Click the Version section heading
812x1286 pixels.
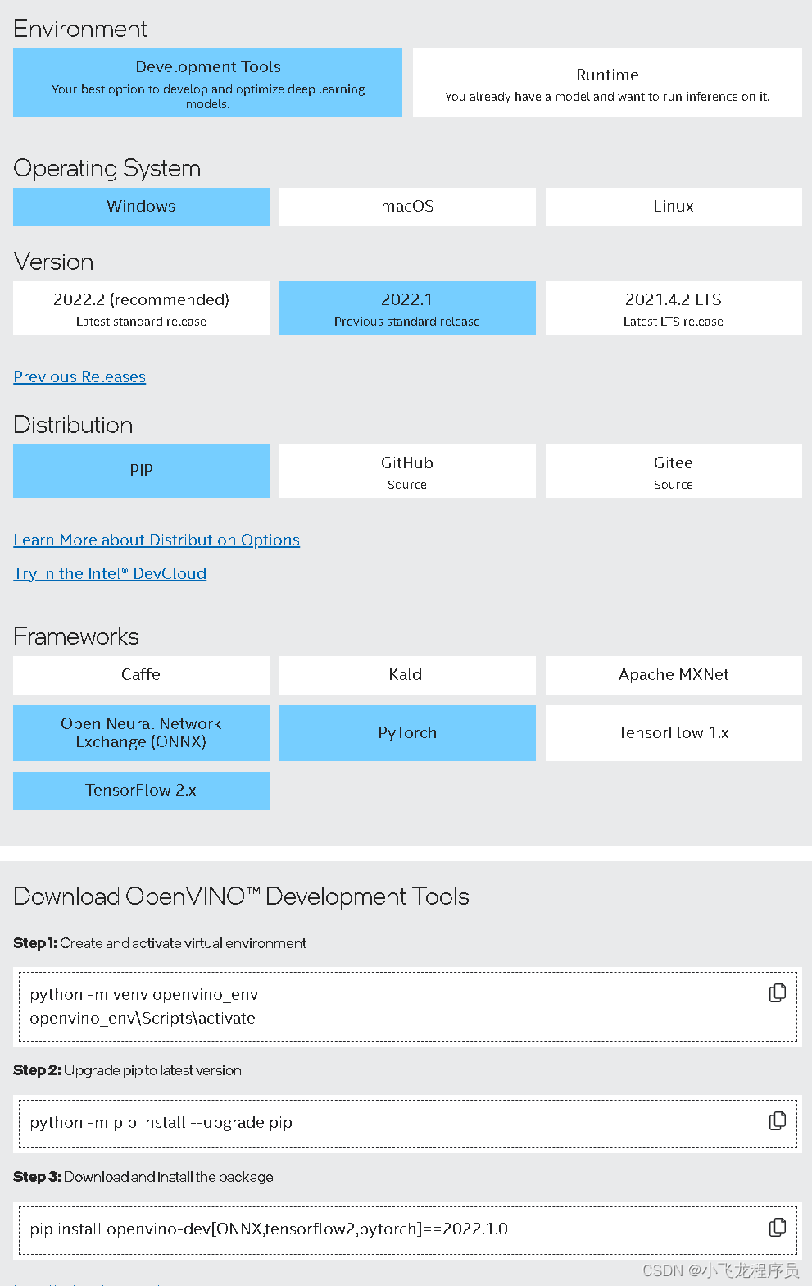tap(53, 262)
